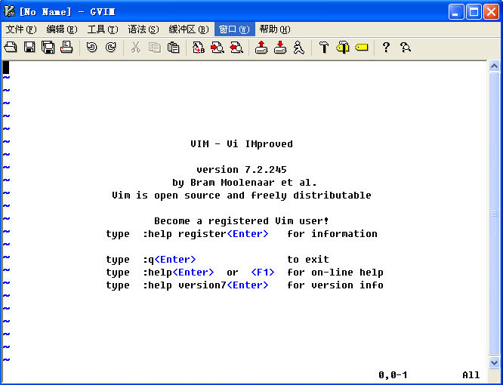Click '<F1>' key hint text
The width and height of the screenshot is (503, 385).
tap(263, 273)
